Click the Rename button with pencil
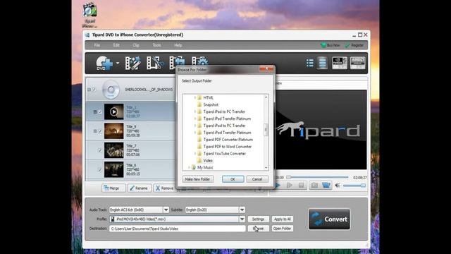Screen dimensions: 451x254 [140, 188]
